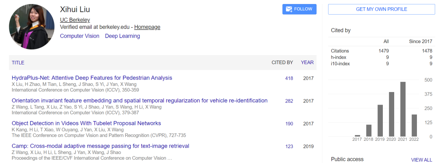438x163 pixels.
Task: Open Camp cross-modal message passing paper
Action: (x=101, y=146)
